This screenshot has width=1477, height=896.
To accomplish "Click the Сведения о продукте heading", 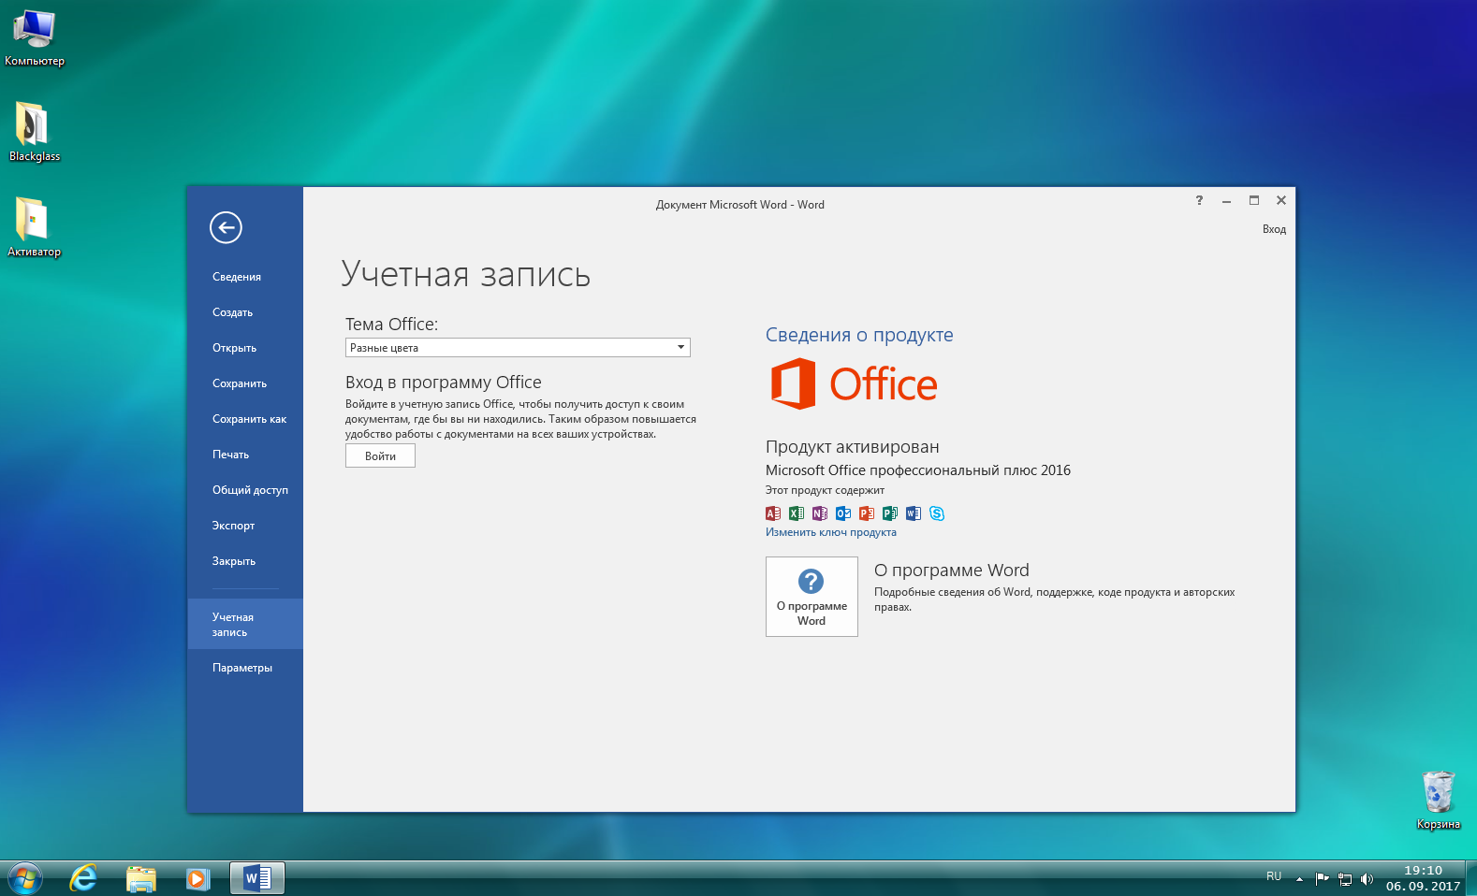I will [x=859, y=335].
